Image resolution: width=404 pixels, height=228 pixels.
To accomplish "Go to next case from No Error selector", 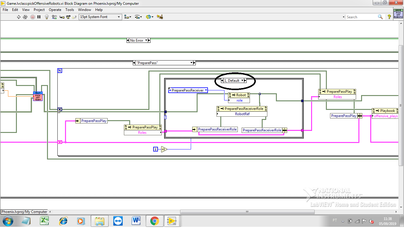I will click(x=149, y=40).
